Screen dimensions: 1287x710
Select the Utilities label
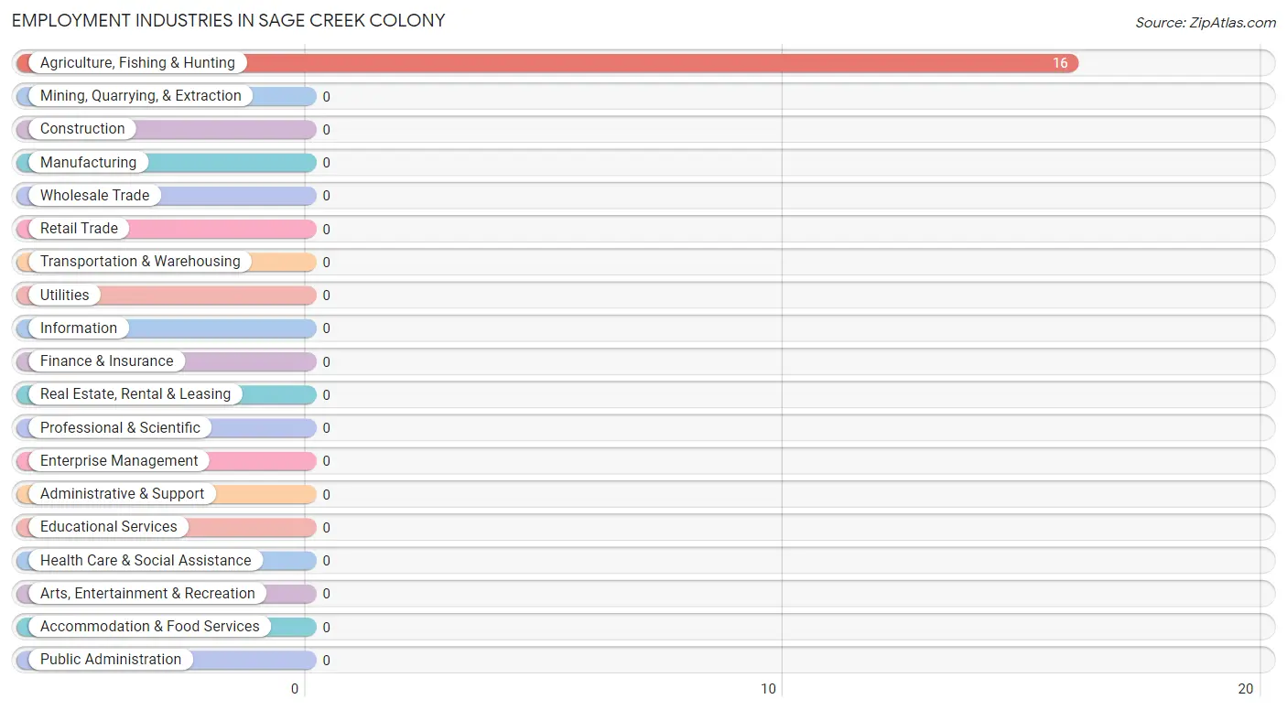tap(65, 296)
